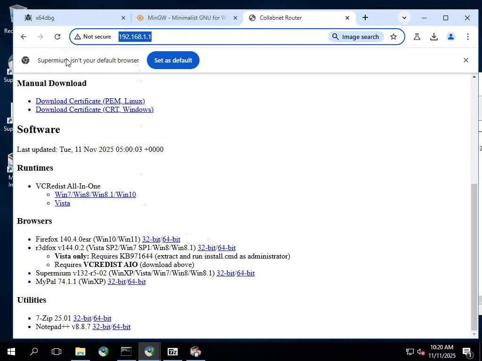Open the command prompt taskbar icon
Screen dimensions: 482x361
(x=126, y=352)
